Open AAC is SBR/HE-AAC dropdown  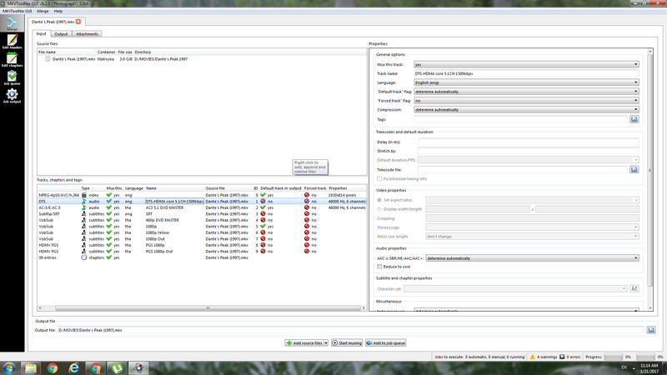[532, 258]
